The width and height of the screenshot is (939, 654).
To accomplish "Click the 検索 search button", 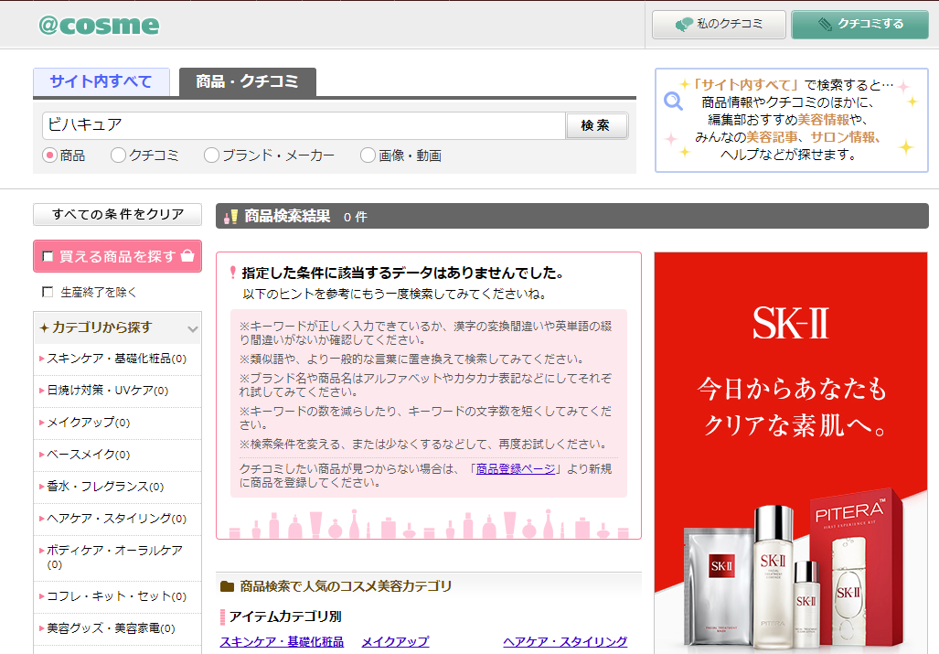I will click(596, 126).
